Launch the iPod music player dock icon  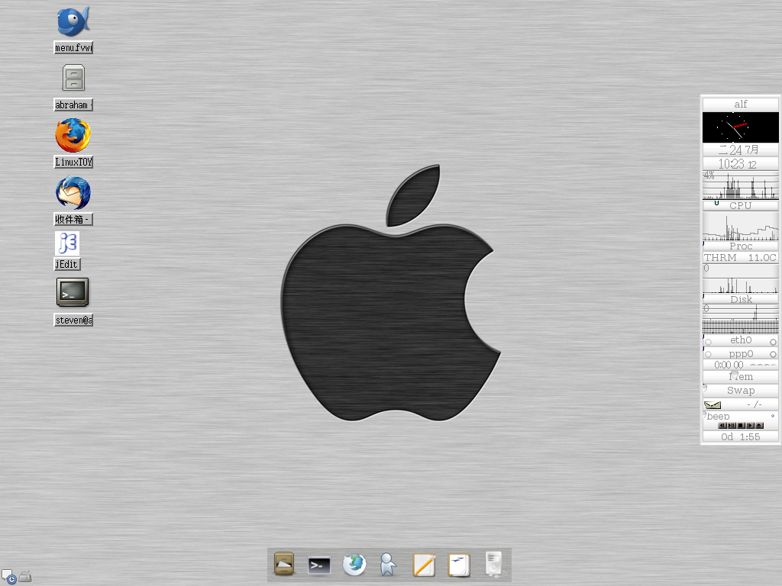[x=494, y=564]
